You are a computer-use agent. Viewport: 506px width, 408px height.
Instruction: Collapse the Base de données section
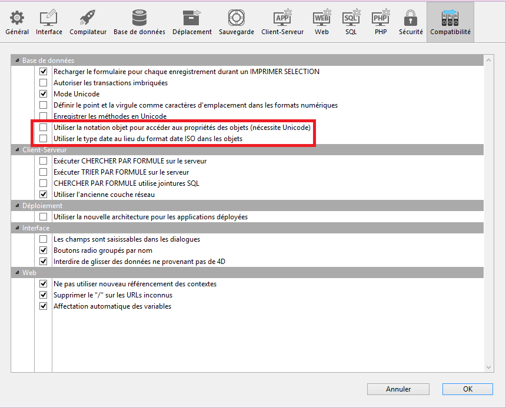tap(18, 61)
